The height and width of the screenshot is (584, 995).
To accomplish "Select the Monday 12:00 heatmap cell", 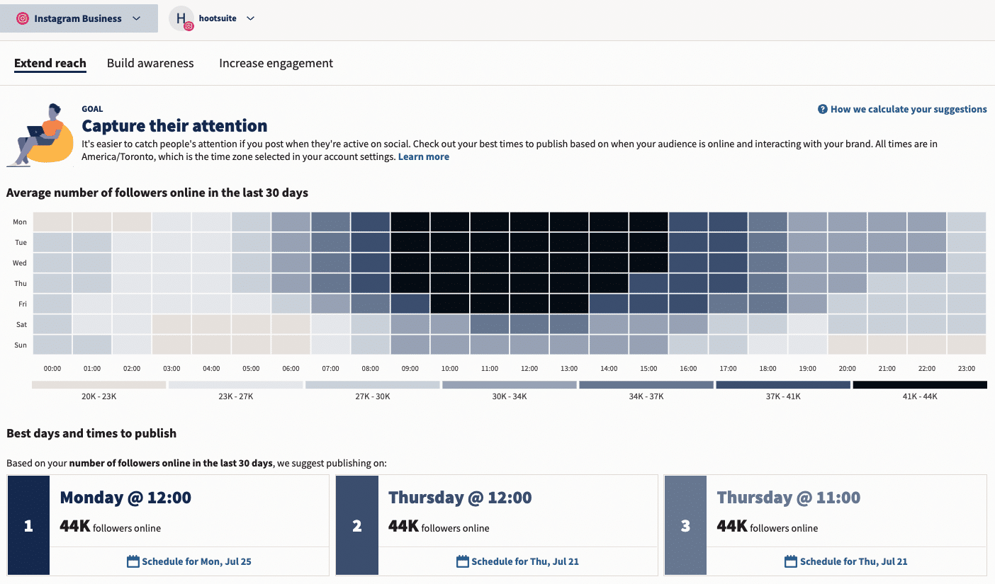I will (x=529, y=222).
